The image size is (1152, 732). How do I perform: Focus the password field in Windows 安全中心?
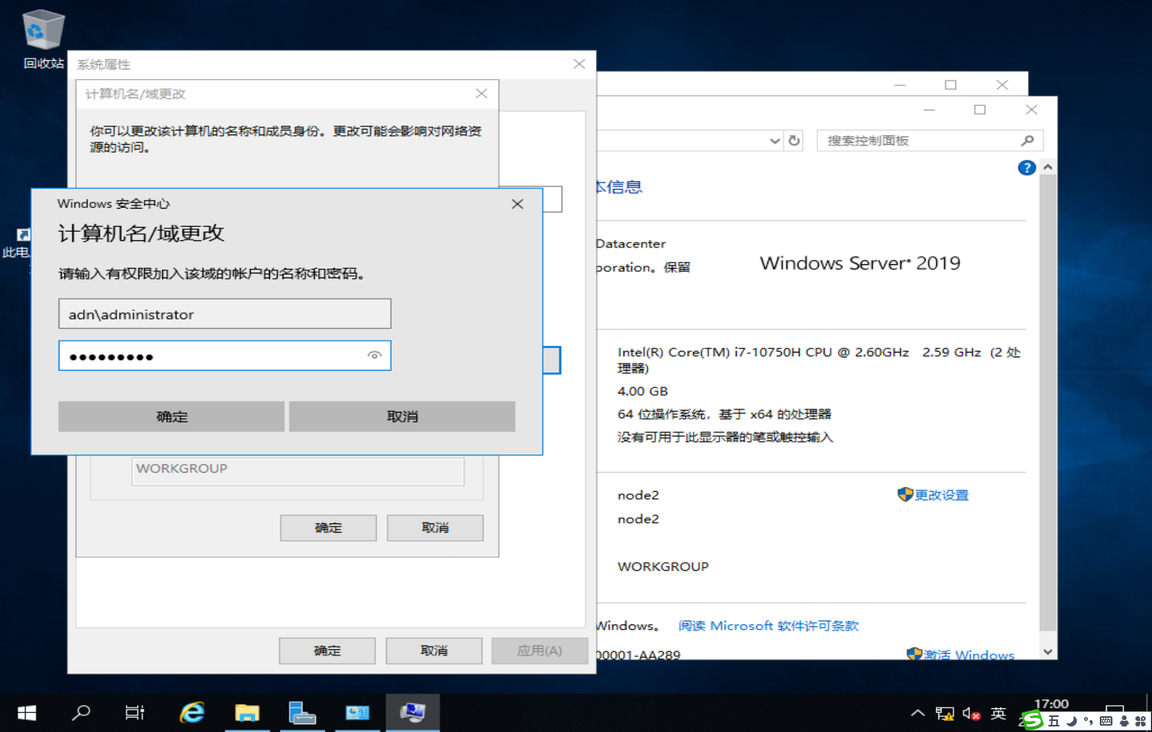point(225,356)
